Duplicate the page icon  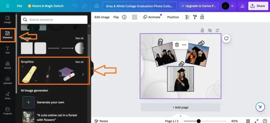click(x=210, y=30)
